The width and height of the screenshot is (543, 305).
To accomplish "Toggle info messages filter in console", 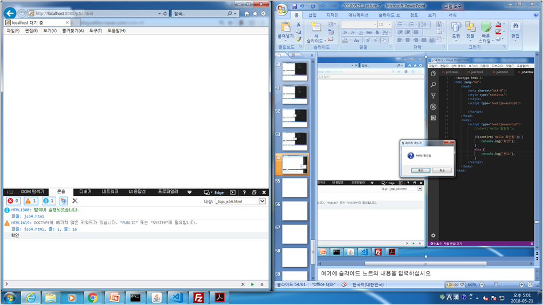I will (x=49, y=201).
